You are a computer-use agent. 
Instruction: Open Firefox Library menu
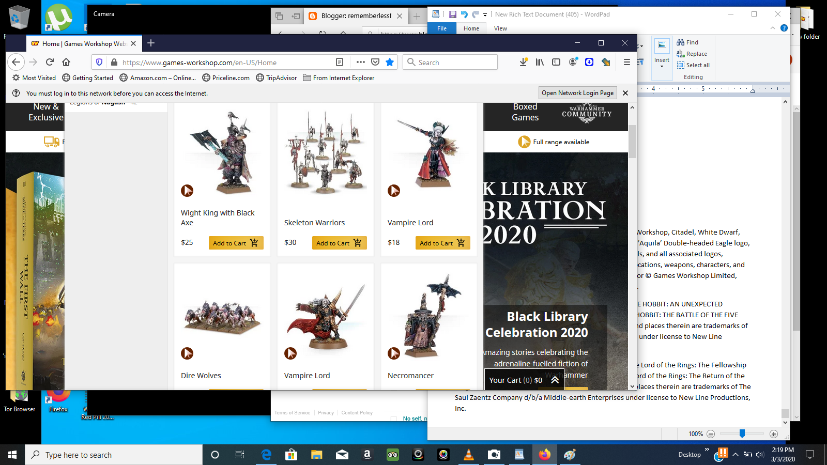point(540,62)
